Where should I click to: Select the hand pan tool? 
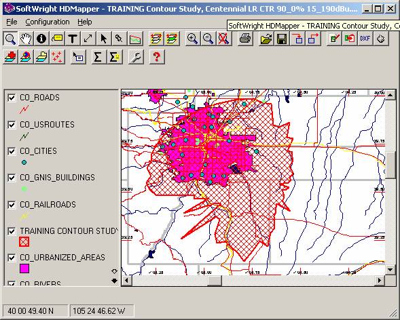click(x=26, y=39)
